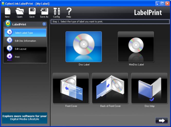This screenshot has height=127, width=171.
Task: Go to step 1 Select Label Type
Action: click(x=25, y=33)
